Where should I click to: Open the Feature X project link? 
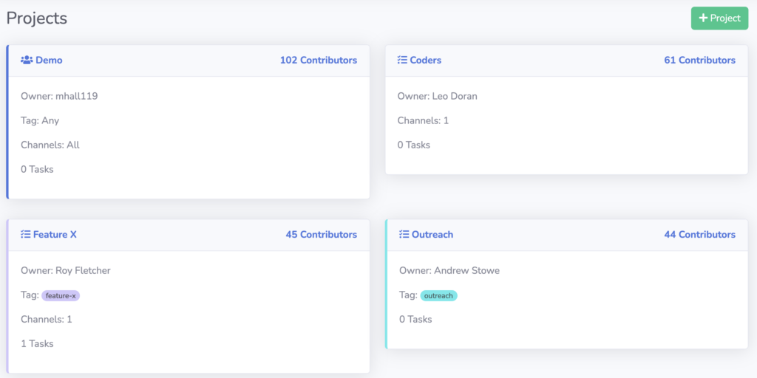(55, 234)
